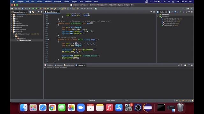Click the Forward navigation arrow in toolbar
The image size is (204, 114).
click(x=91, y=9)
